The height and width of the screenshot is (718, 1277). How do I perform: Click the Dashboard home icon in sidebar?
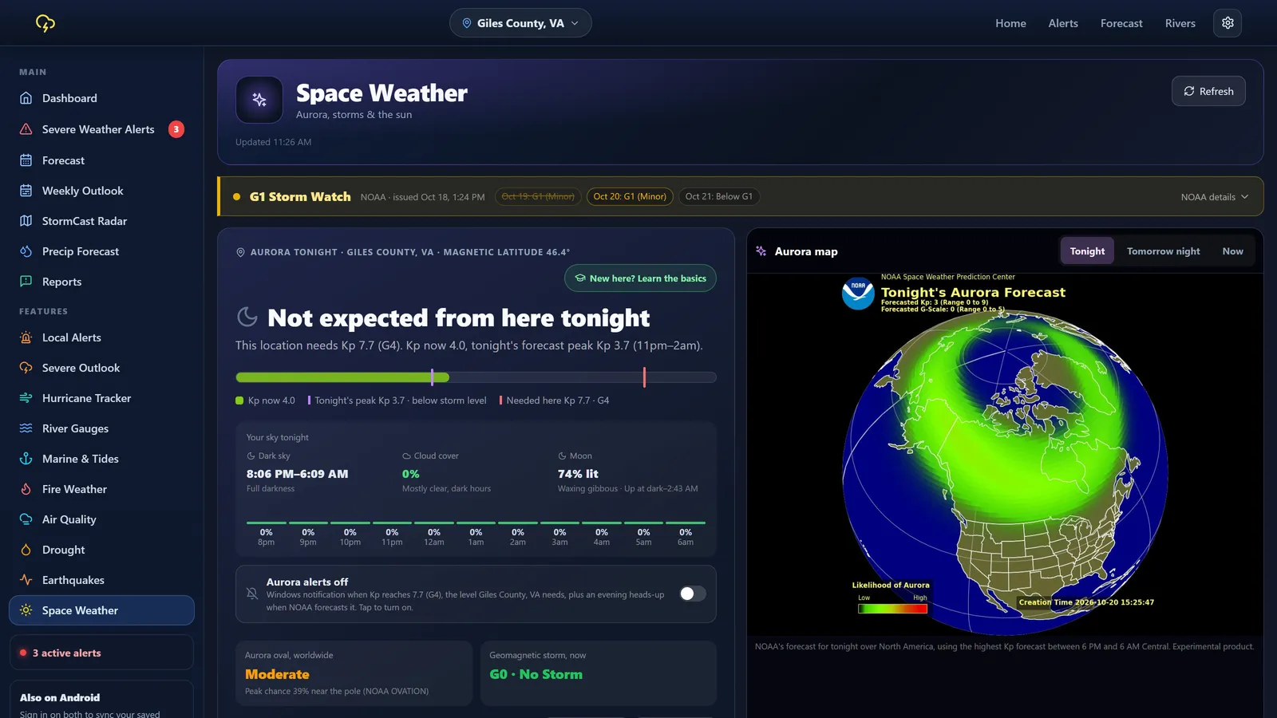pyautogui.click(x=26, y=98)
